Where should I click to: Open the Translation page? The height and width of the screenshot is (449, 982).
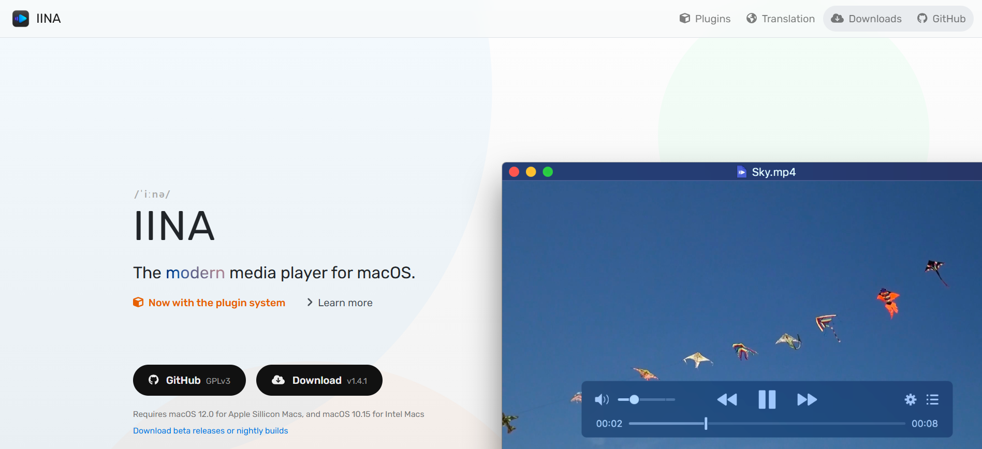(x=781, y=19)
